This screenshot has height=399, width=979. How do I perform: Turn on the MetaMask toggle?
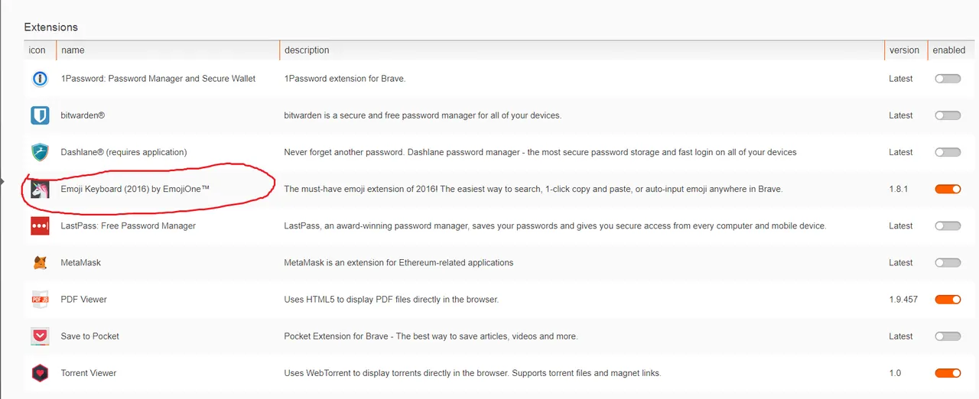948,262
